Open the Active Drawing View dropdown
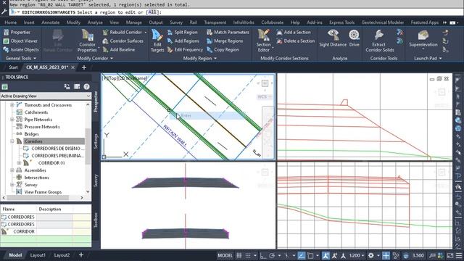This screenshot has height=261, width=464. coord(46,96)
